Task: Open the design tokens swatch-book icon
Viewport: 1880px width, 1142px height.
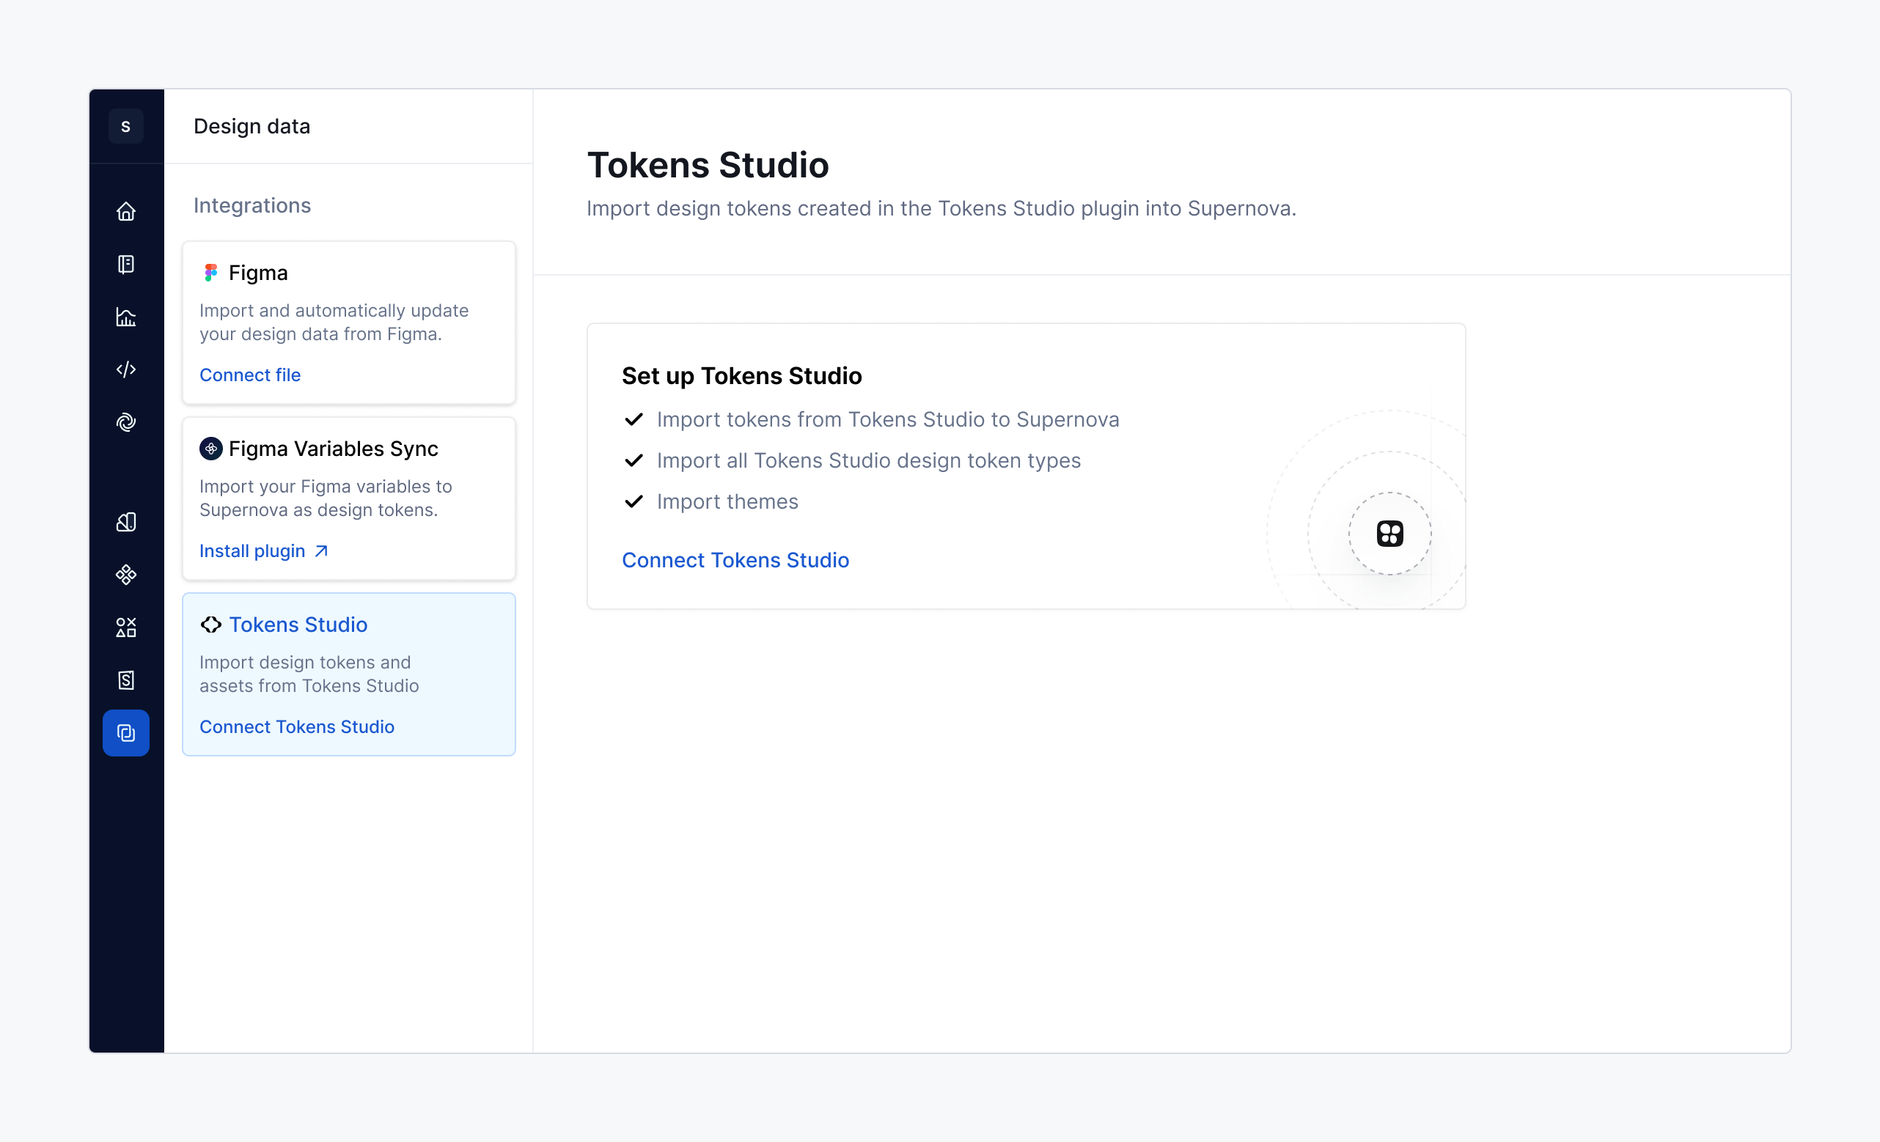Action: click(x=126, y=523)
